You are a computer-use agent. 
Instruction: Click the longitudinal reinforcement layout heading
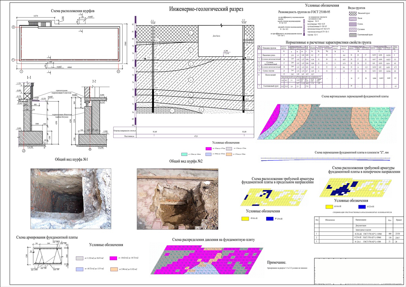click(278, 180)
